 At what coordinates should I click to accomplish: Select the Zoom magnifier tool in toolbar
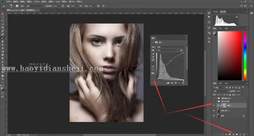(x=3, y=79)
